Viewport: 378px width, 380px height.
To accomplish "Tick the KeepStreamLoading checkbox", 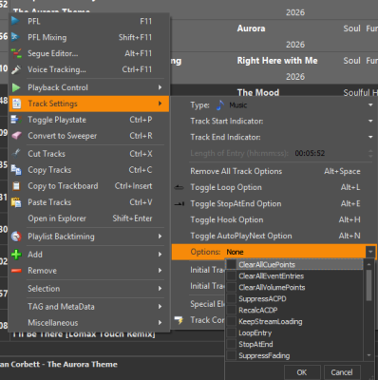I will click(x=232, y=321).
